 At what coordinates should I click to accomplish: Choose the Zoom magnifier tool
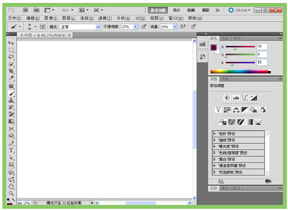[11, 193]
